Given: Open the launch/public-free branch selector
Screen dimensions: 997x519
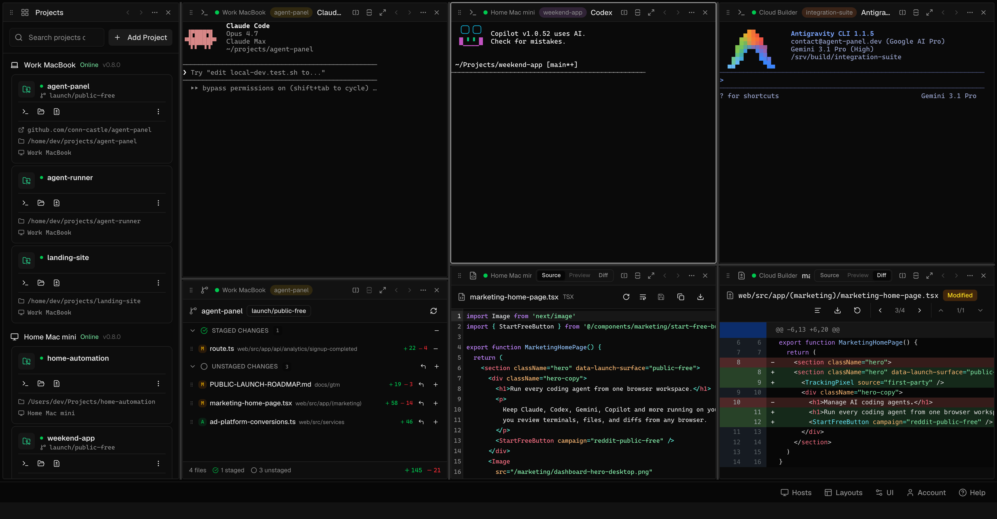Looking at the screenshot, I should coord(279,311).
